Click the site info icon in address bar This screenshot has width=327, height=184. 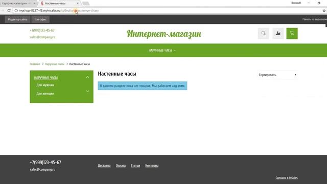[16, 10]
